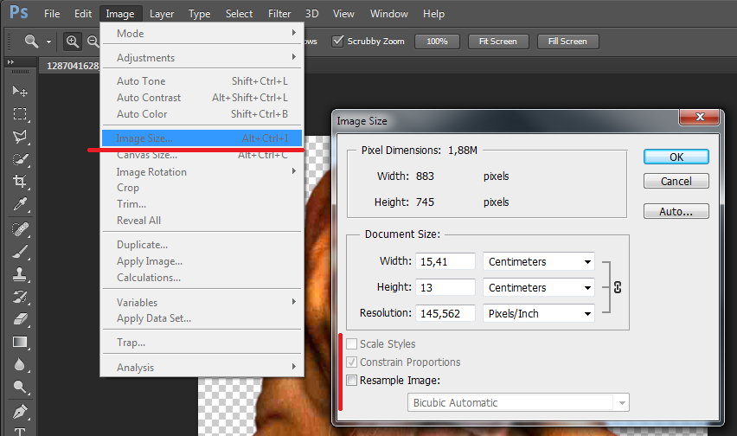Screen dimensions: 737x436
Task: Click the Resolution input field
Action: 445,313
